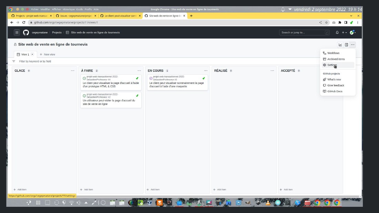Open the View 1 options dropdown arrow
This screenshot has width=379, height=213.
coord(32,54)
